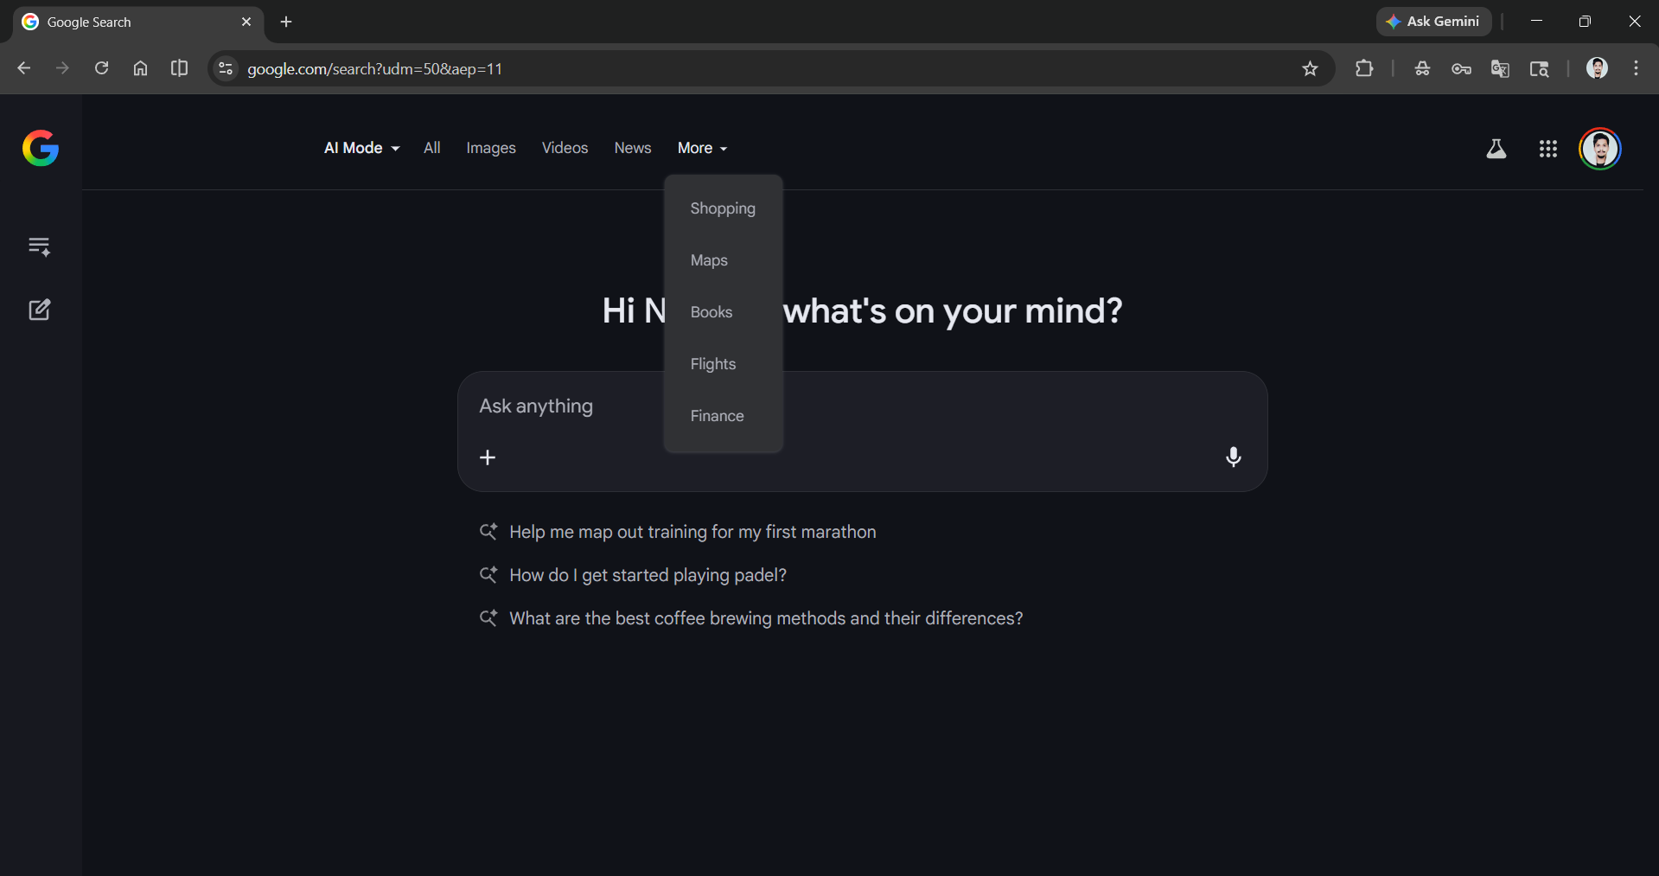Choose the marathon training suggestion
Screen dimensions: 1659x876
[x=692, y=532]
